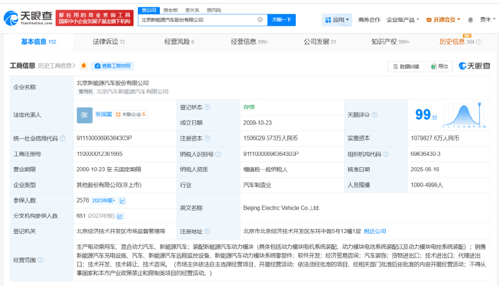Click the red promotional banner beside logo

coord(95,18)
